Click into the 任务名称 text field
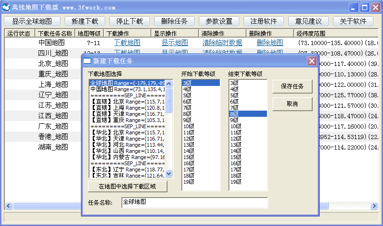This screenshot has width=383, height=226. pos(194,203)
